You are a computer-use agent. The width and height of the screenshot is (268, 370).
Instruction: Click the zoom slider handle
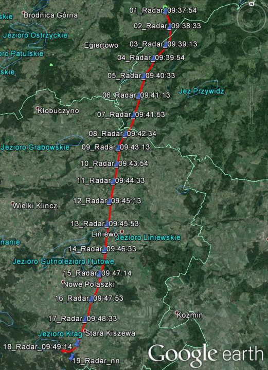pyautogui.click(x=252, y=103)
